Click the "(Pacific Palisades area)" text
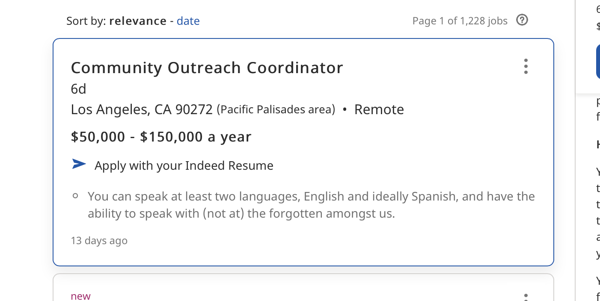The image size is (600, 301). tap(276, 110)
